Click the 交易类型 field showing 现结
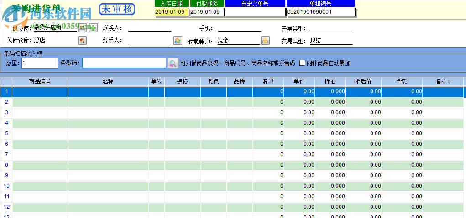 pyautogui.click(x=331, y=41)
